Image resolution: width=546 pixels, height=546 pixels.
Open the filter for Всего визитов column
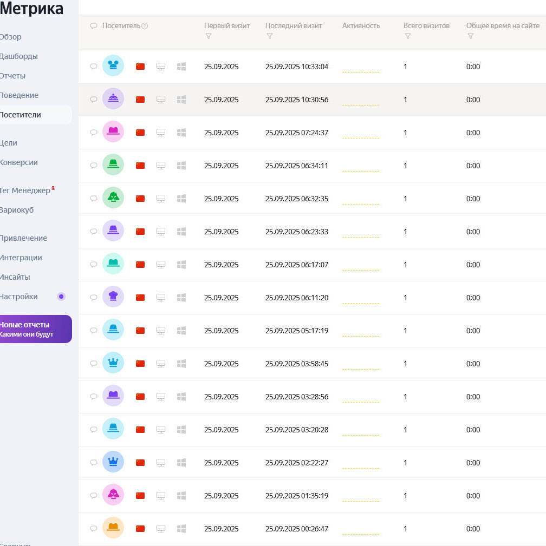click(408, 36)
